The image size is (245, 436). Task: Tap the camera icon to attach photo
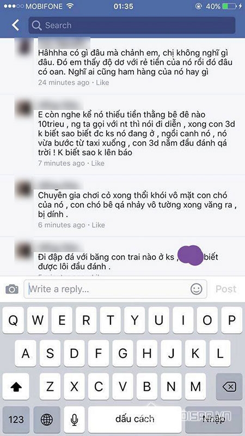(x=12, y=289)
